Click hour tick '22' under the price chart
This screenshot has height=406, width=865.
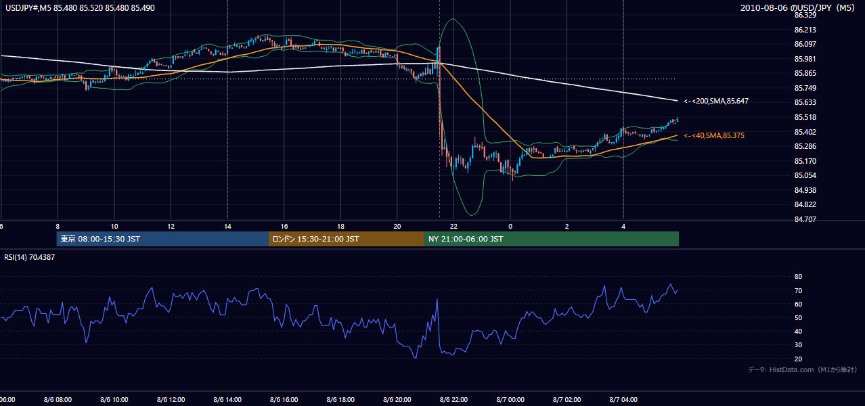(x=453, y=227)
